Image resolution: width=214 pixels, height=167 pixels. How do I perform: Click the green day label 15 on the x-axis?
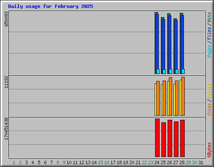(100, 162)
